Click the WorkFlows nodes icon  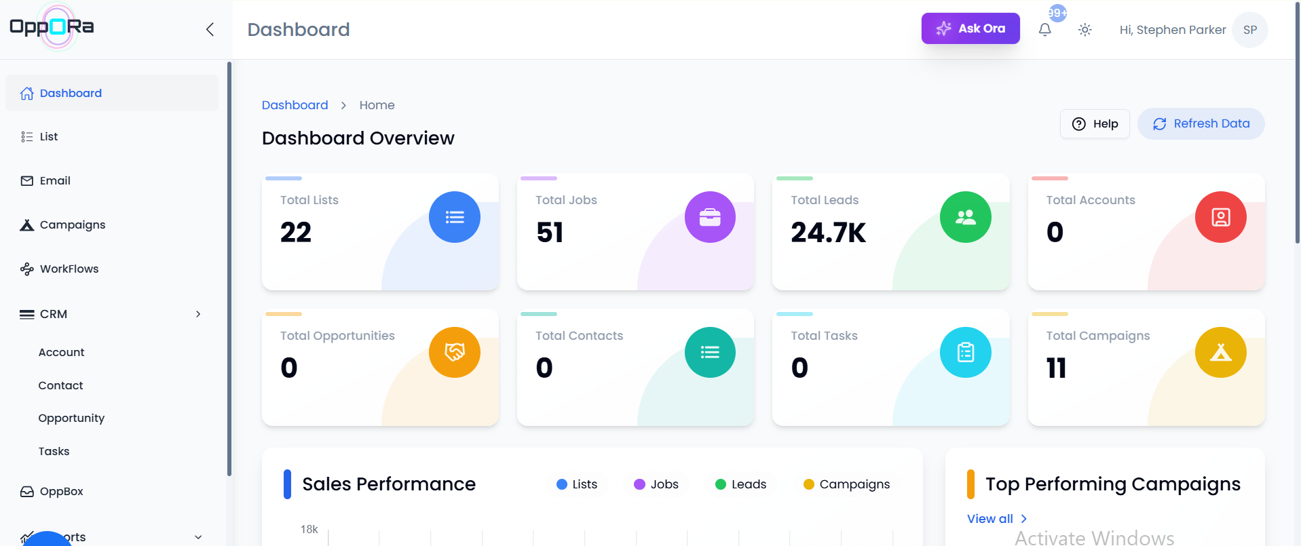[26, 269]
